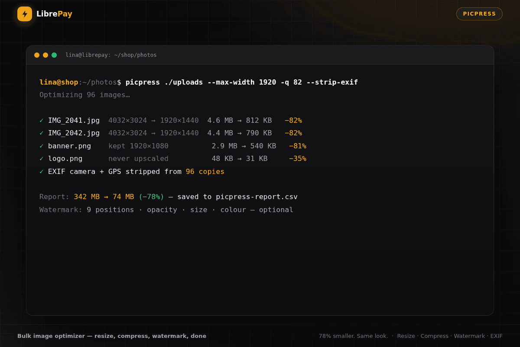The width and height of the screenshot is (520, 347).
Task: Click the "342 MB → 74 MB" report total
Action: [x=104, y=197]
